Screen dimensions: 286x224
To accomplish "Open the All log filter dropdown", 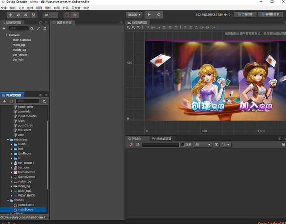I will click(203, 145).
